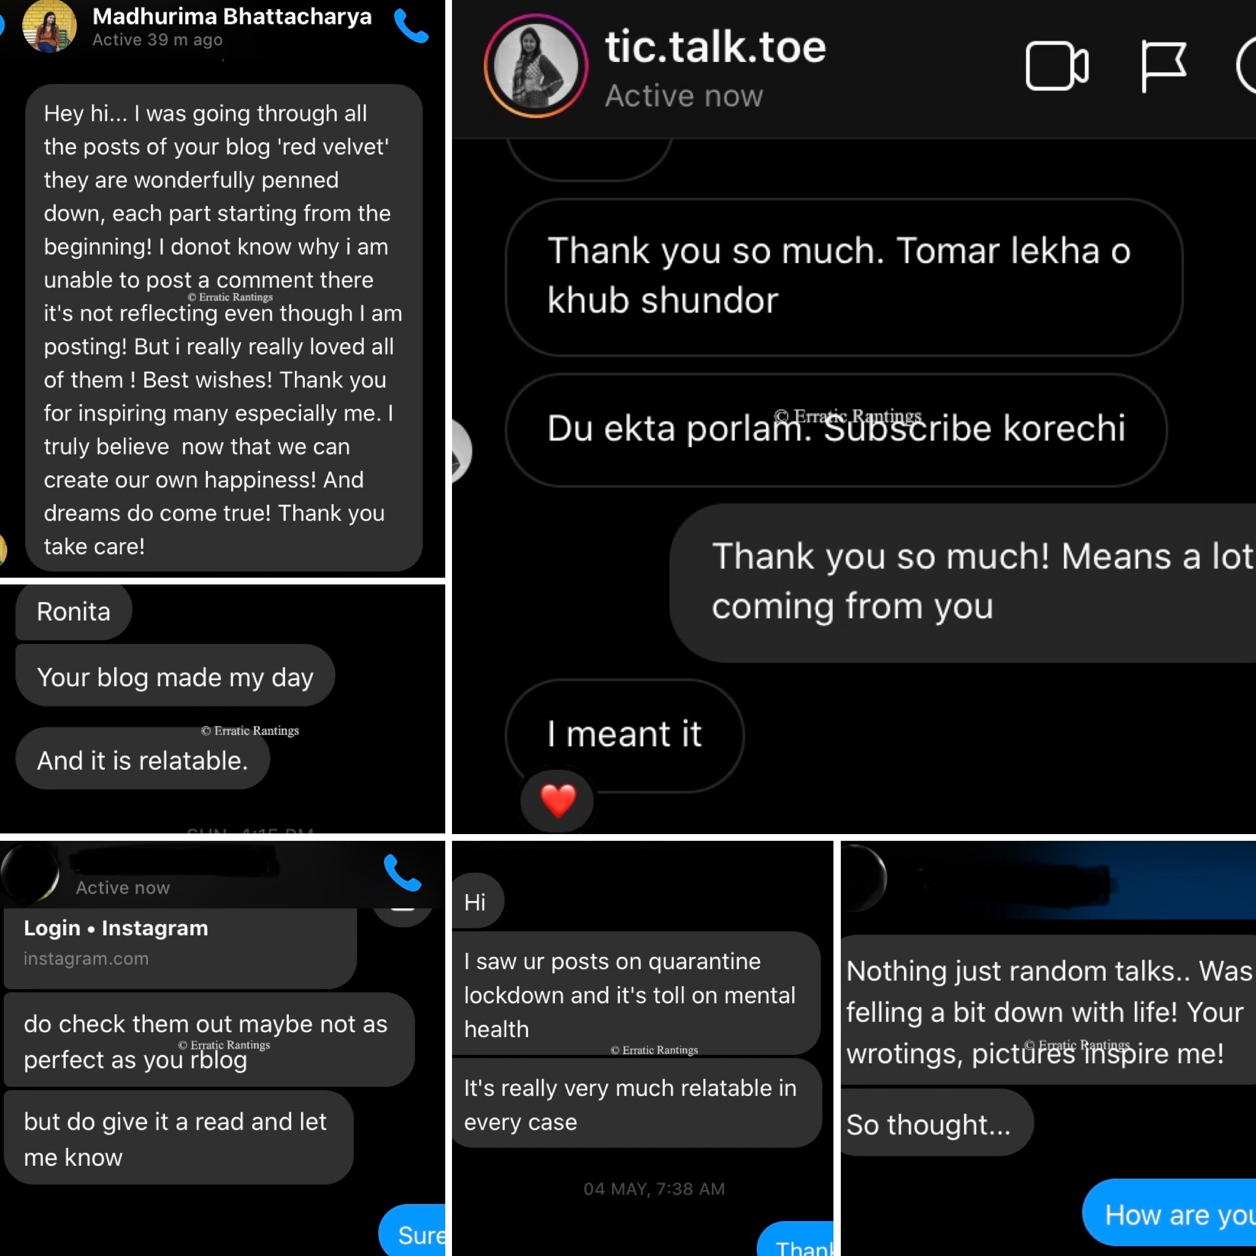The width and height of the screenshot is (1256, 1256).
Task: Select the Hi message bubble
Action: pyautogui.click(x=476, y=901)
